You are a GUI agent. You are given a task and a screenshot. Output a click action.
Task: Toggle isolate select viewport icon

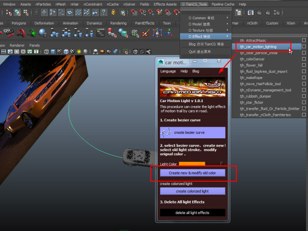125,52
